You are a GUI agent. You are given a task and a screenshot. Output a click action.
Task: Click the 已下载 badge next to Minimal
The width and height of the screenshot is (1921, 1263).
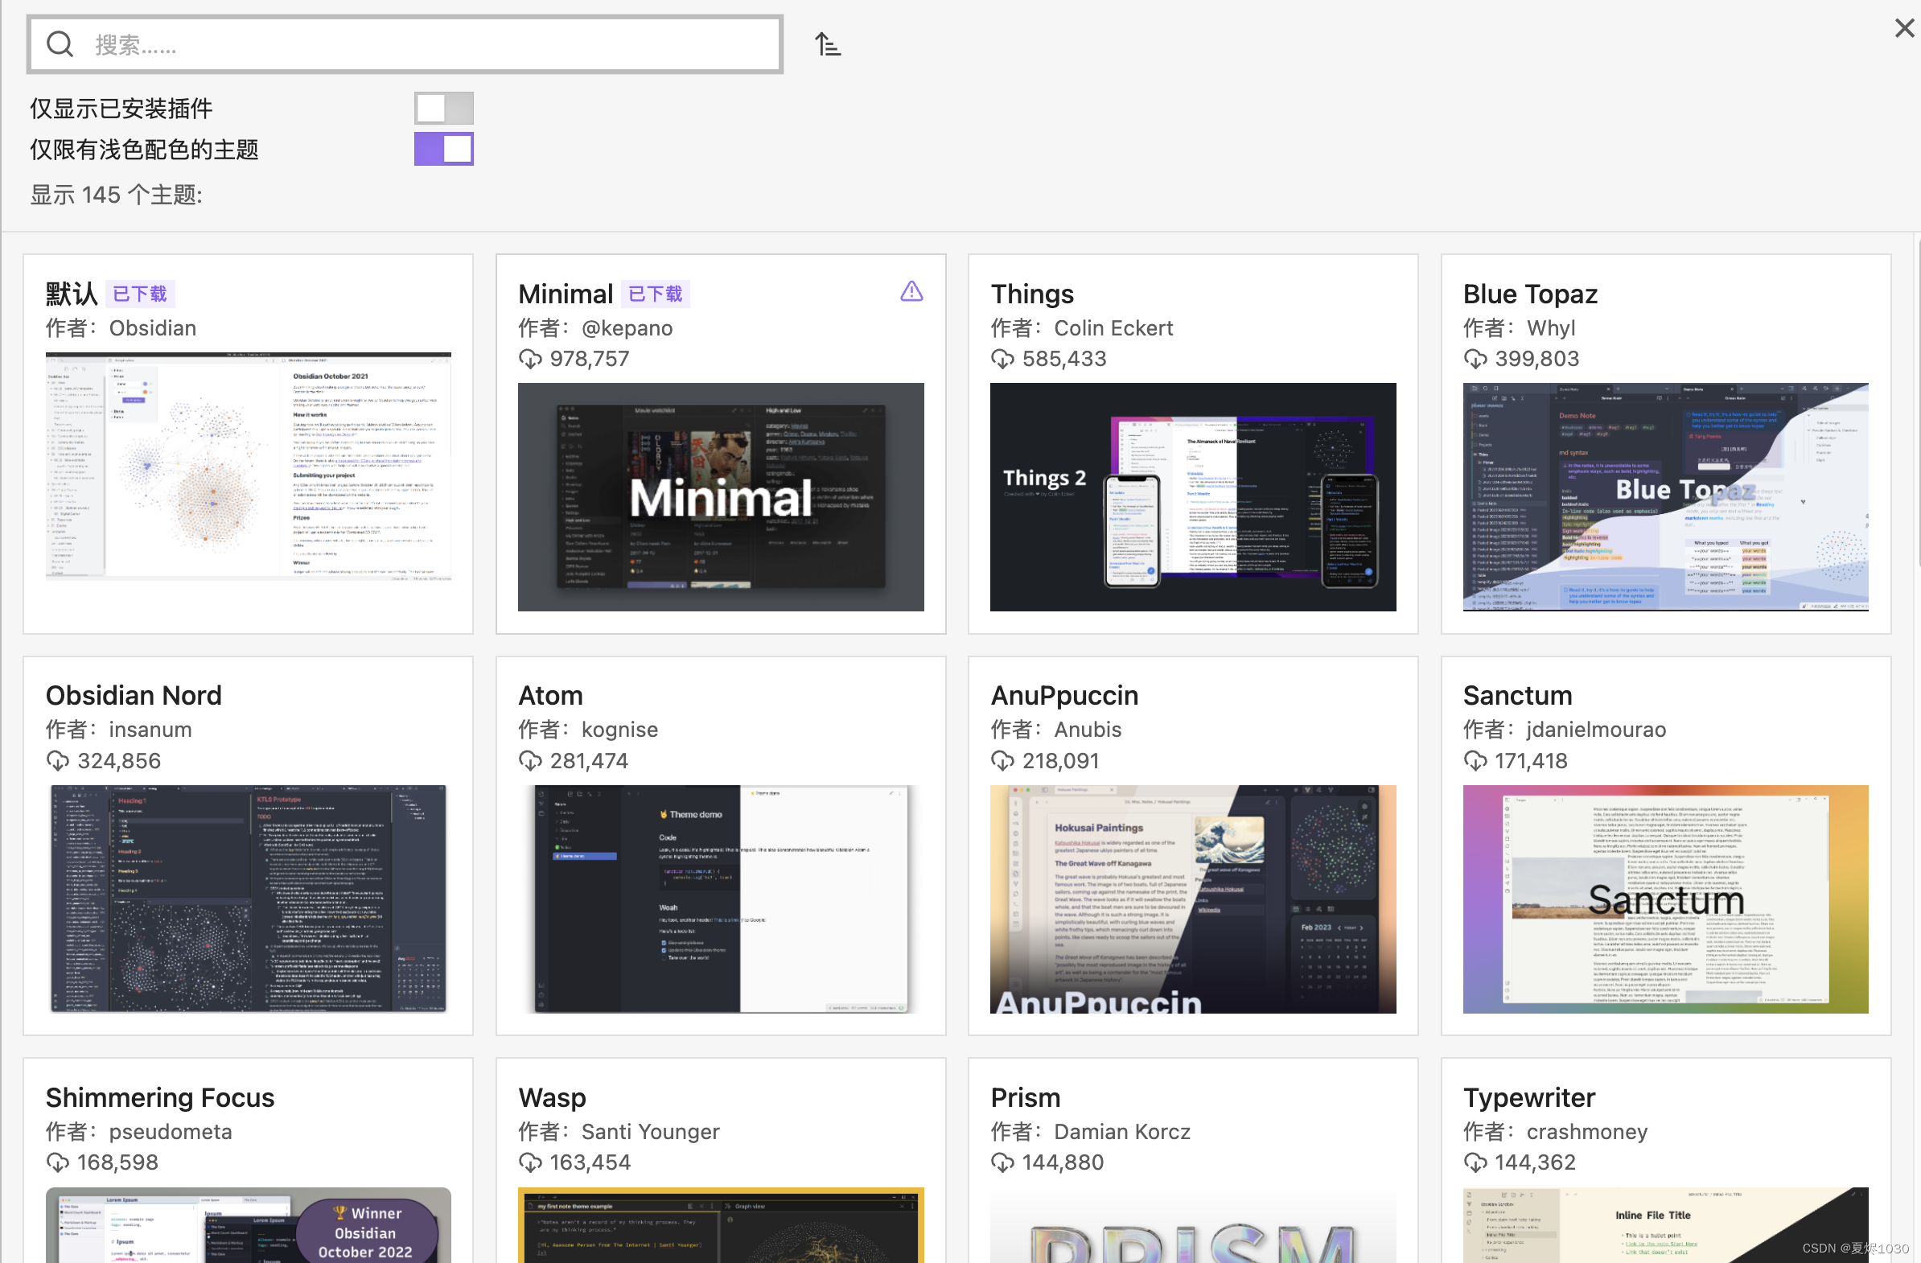(x=655, y=294)
